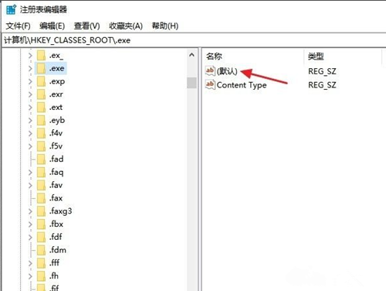Screen dimensions: 386x291
Task: Select the .fdm key label
Action: point(58,250)
